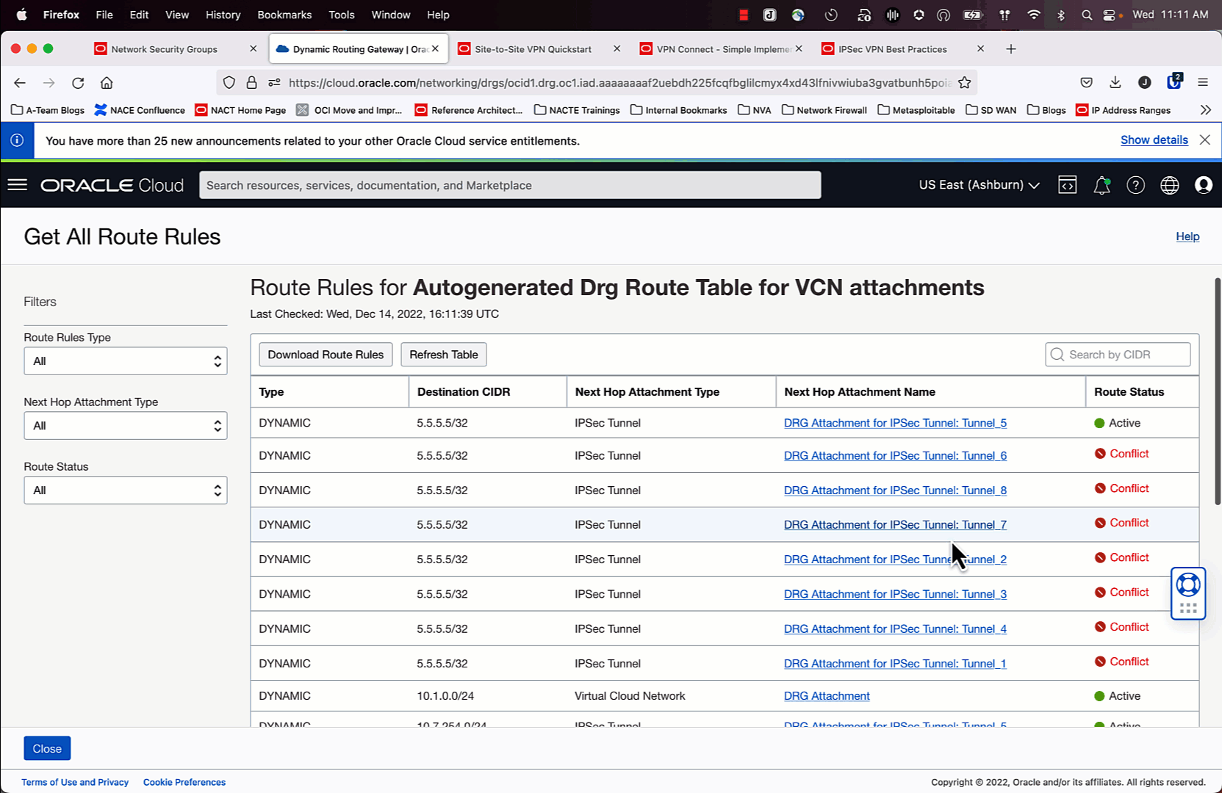The image size is (1222, 793).
Task: Click the help question mark icon
Action: [1135, 185]
